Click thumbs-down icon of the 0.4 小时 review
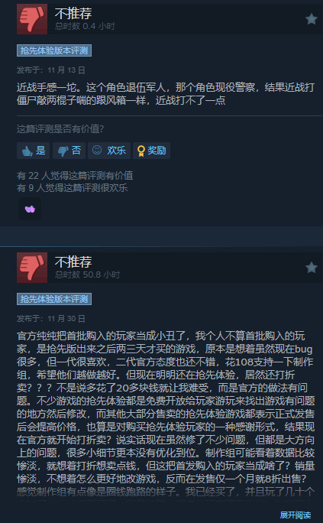The image size is (323, 523). [32, 19]
